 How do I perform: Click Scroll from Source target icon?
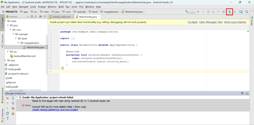pyautogui.click(x=32, y=17)
